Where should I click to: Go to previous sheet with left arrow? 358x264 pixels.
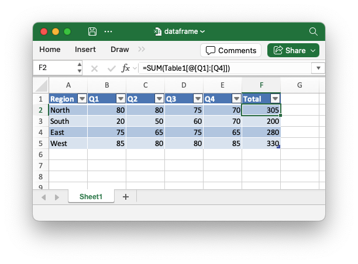click(x=44, y=197)
